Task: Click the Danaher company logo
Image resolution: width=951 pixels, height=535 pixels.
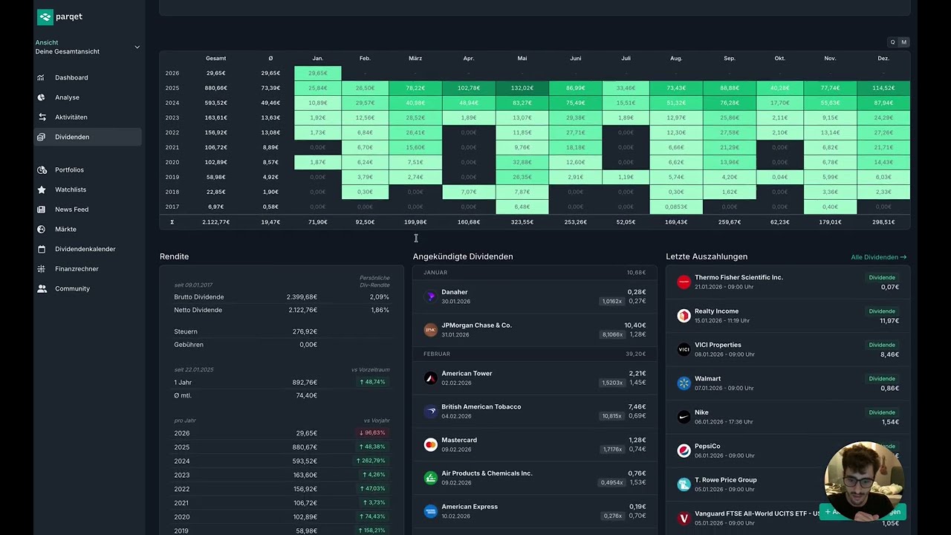Action: point(430,296)
